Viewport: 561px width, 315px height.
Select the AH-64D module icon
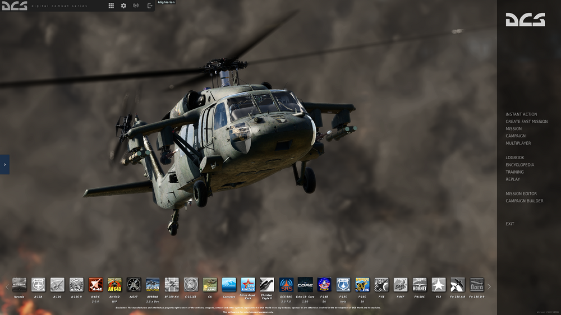[114, 285]
